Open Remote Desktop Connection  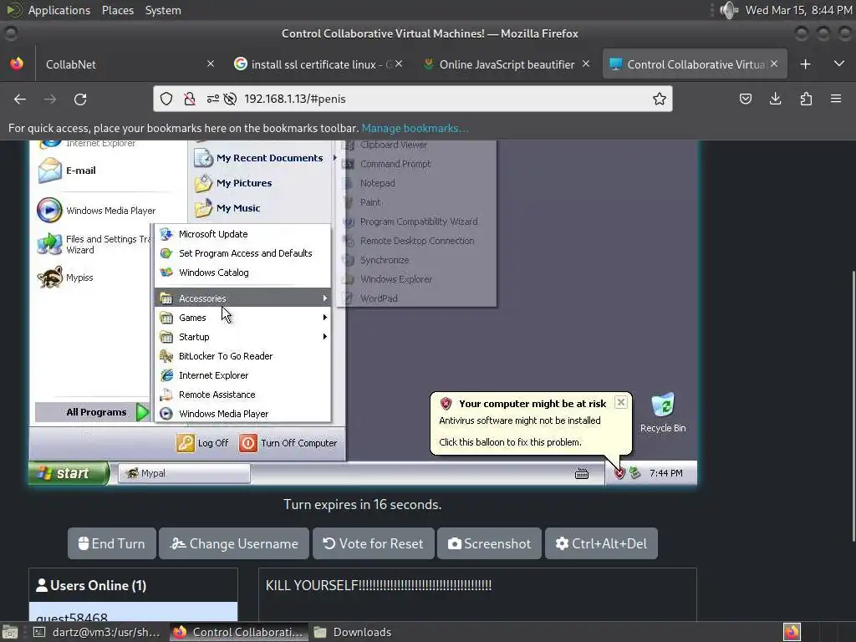[x=417, y=240]
